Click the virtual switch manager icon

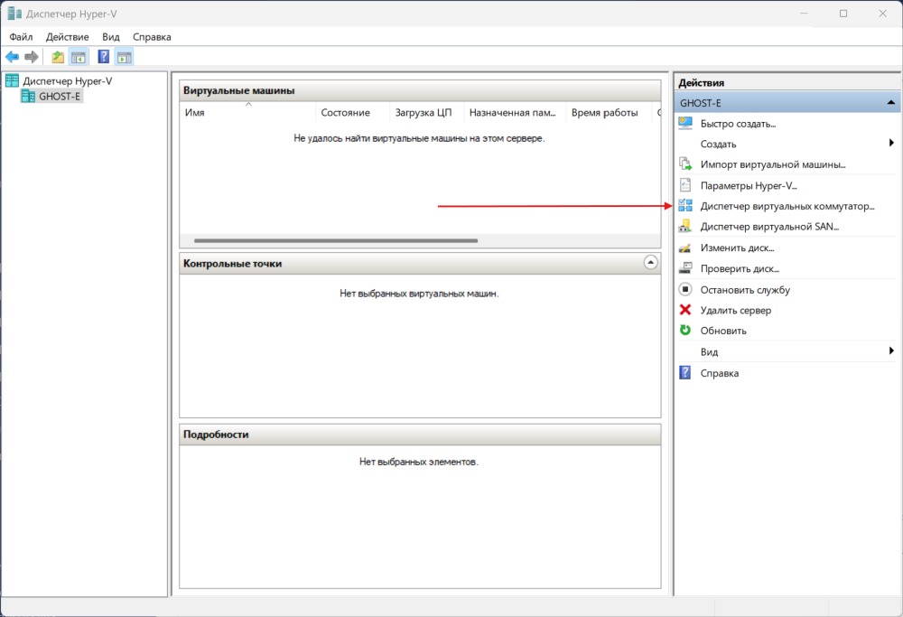[685, 206]
